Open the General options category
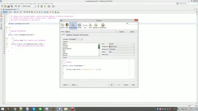Viewport: 198px width, 111px height. coord(62,26)
